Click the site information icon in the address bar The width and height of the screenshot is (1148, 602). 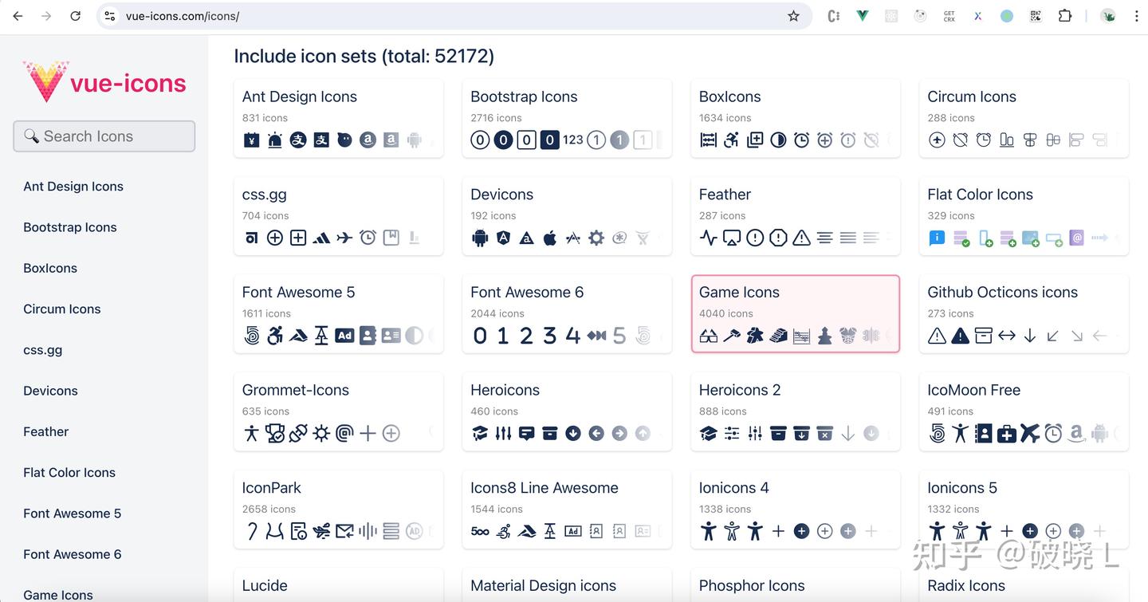click(110, 16)
